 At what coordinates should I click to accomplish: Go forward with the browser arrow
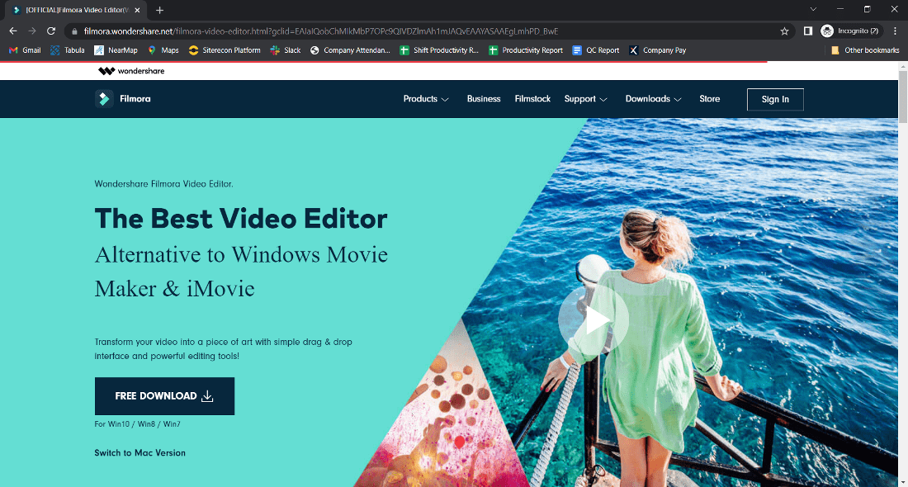click(32, 31)
